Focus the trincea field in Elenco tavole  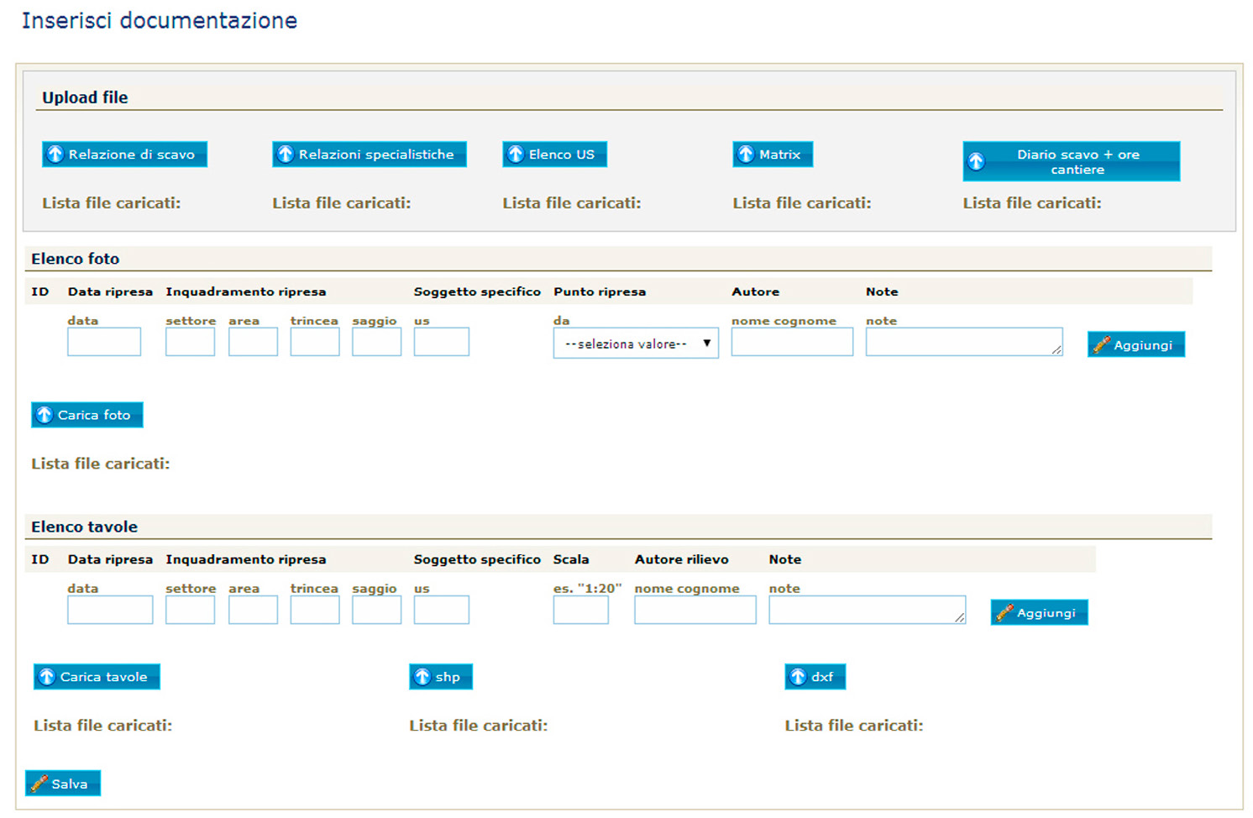tap(315, 610)
